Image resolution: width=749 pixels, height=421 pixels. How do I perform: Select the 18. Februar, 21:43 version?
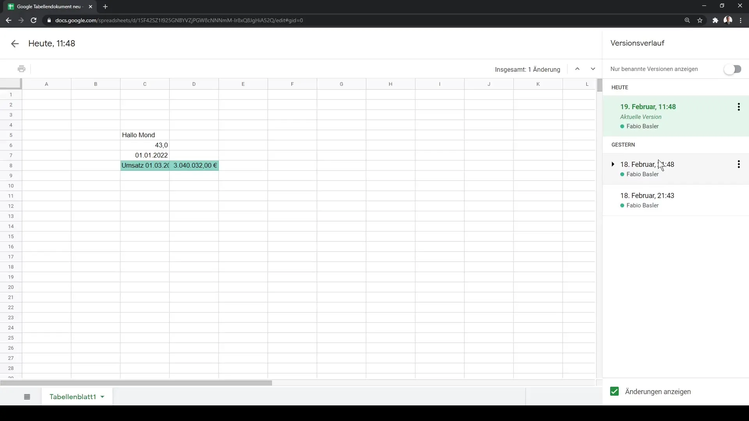pos(676,200)
